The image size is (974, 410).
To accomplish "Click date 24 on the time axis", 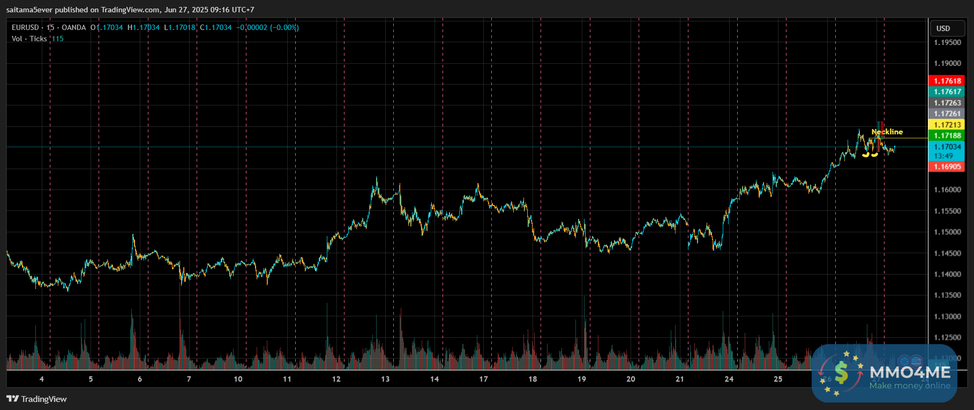I will point(729,379).
